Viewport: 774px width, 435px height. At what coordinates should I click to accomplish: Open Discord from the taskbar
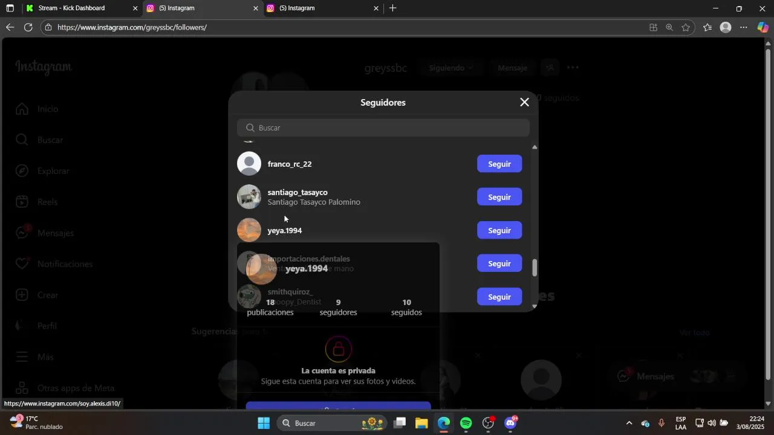point(510,423)
